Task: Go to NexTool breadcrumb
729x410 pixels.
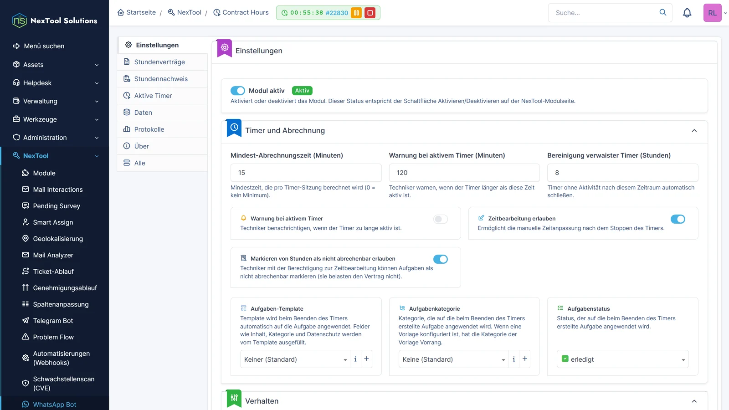Action: coord(185,12)
